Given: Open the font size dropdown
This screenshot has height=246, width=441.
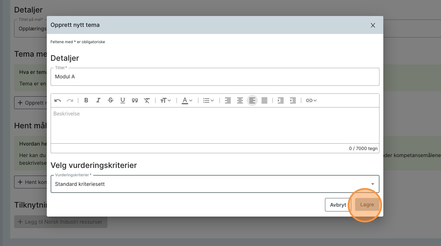Looking at the screenshot, I should pyautogui.click(x=166, y=100).
